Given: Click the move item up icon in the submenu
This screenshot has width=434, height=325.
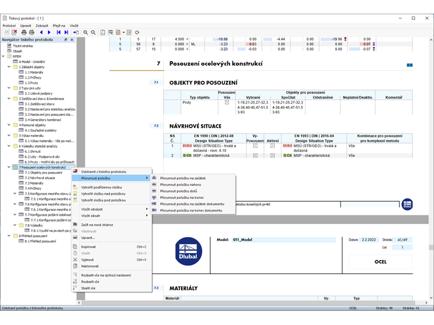Looking at the screenshot, I should 154,184.
